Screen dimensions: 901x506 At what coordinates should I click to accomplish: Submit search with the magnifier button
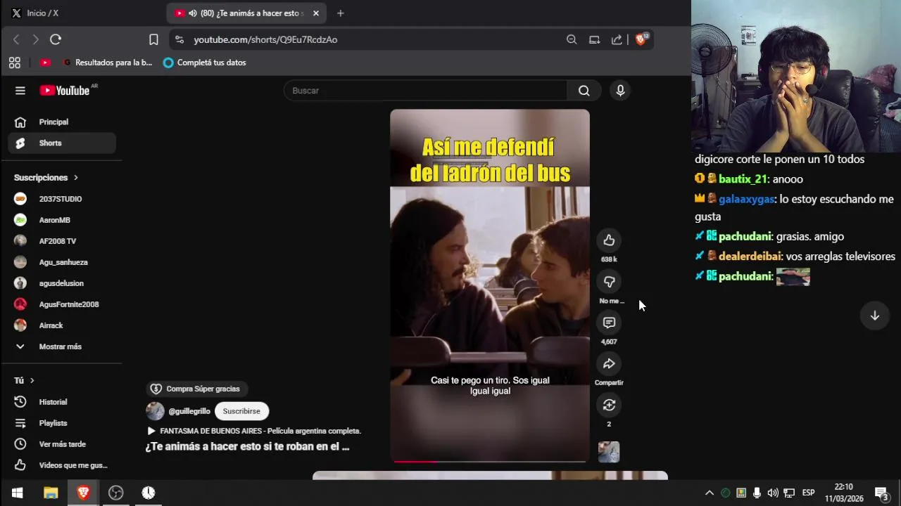pos(584,91)
